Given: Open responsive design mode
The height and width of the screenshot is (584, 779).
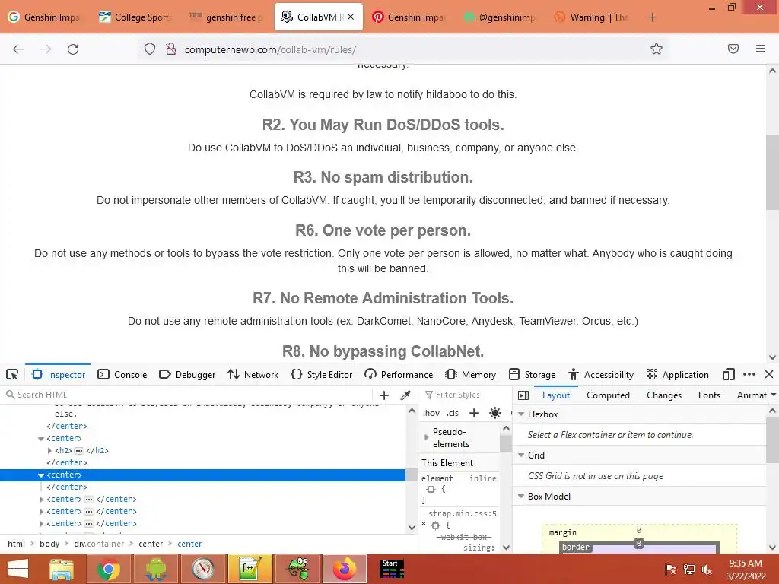Looking at the screenshot, I should click(x=729, y=374).
